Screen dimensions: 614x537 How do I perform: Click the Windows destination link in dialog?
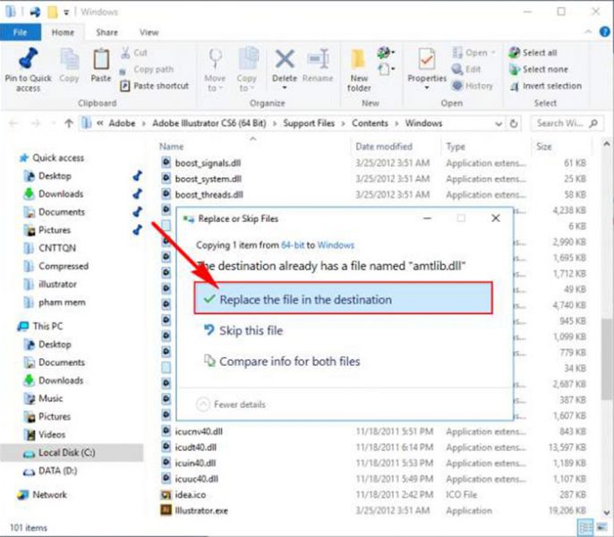pos(336,245)
